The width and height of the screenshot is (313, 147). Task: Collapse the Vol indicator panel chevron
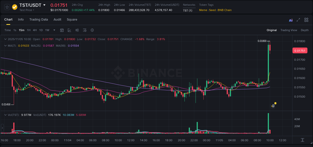click(6, 115)
